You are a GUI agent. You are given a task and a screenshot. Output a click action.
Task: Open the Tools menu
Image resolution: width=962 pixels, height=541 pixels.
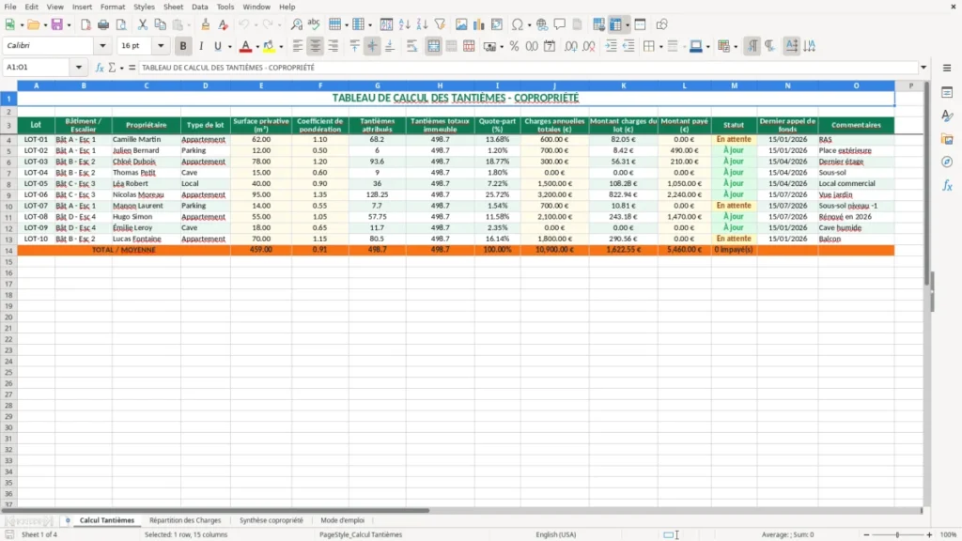pos(225,7)
